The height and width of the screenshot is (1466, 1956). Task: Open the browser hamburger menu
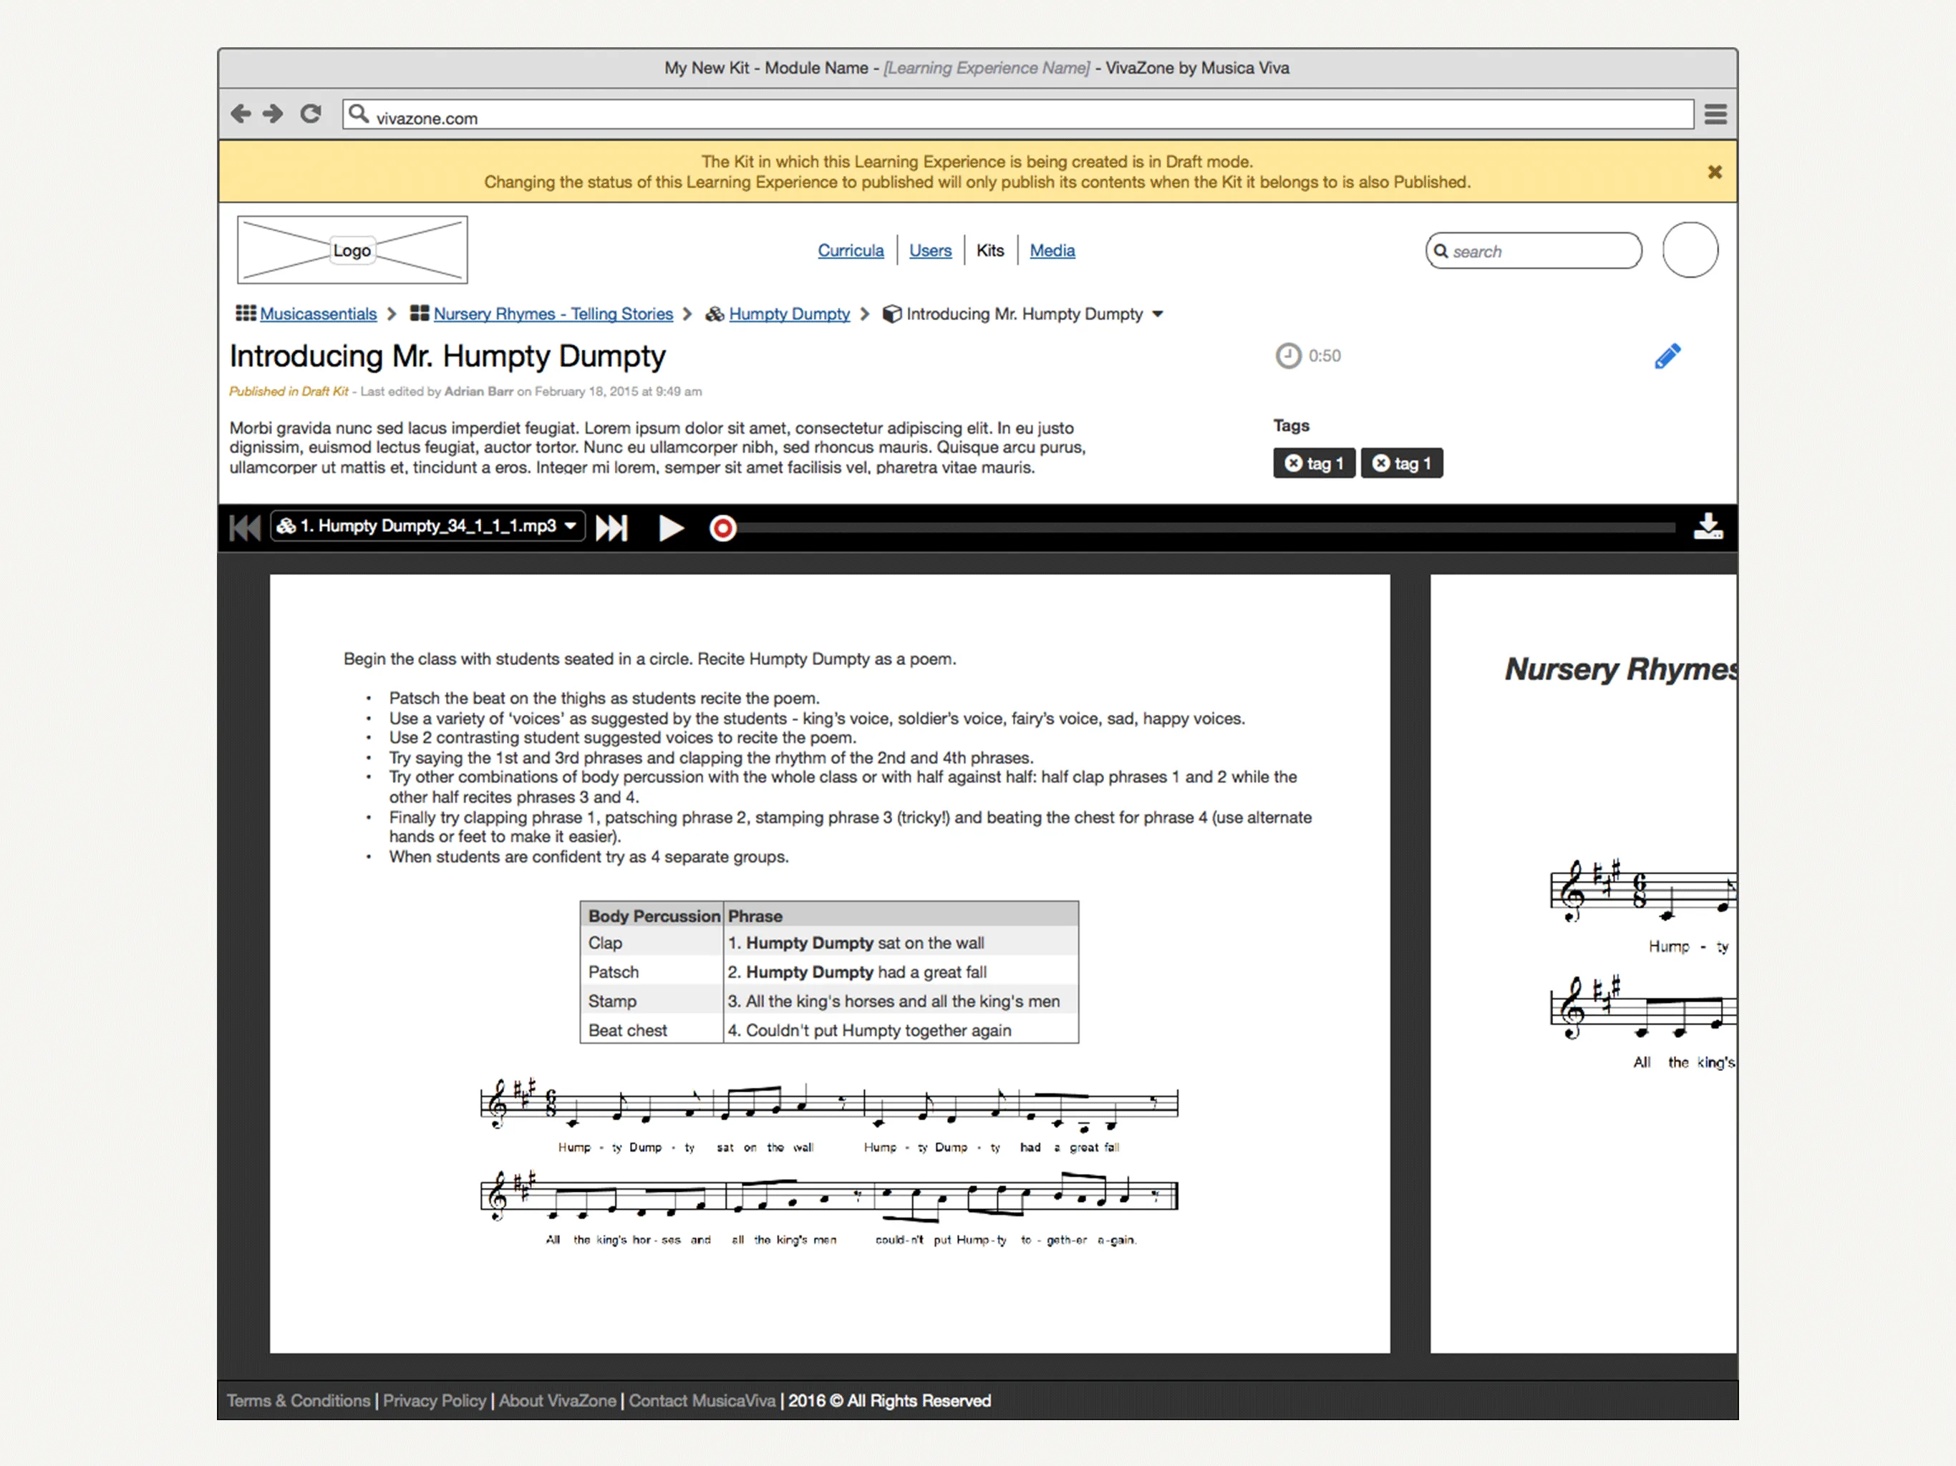point(1715,114)
